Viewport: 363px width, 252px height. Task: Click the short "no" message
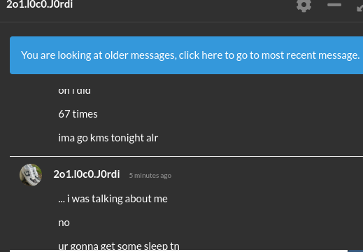click(64, 223)
